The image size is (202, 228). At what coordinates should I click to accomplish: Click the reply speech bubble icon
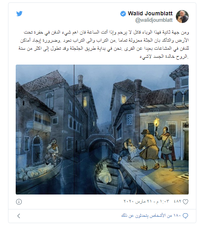tap(186, 215)
